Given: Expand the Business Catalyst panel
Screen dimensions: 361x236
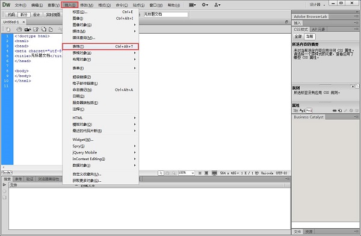Looking at the screenshot, I should click(x=309, y=117).
